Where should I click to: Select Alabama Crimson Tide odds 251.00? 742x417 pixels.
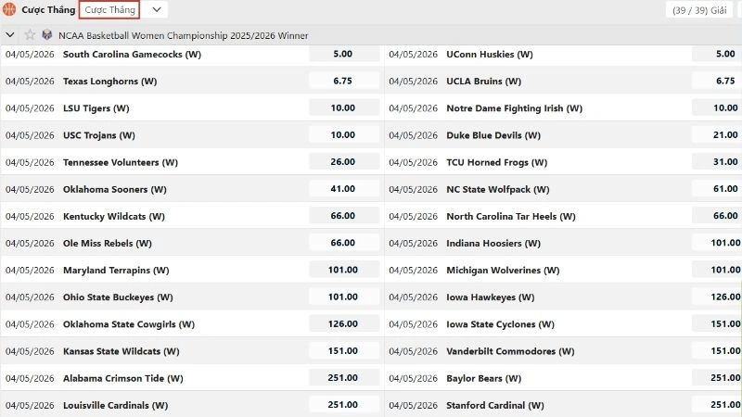(344, 377)
